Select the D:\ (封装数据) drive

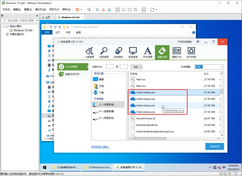pyautogui.click(x=108, y=111)
